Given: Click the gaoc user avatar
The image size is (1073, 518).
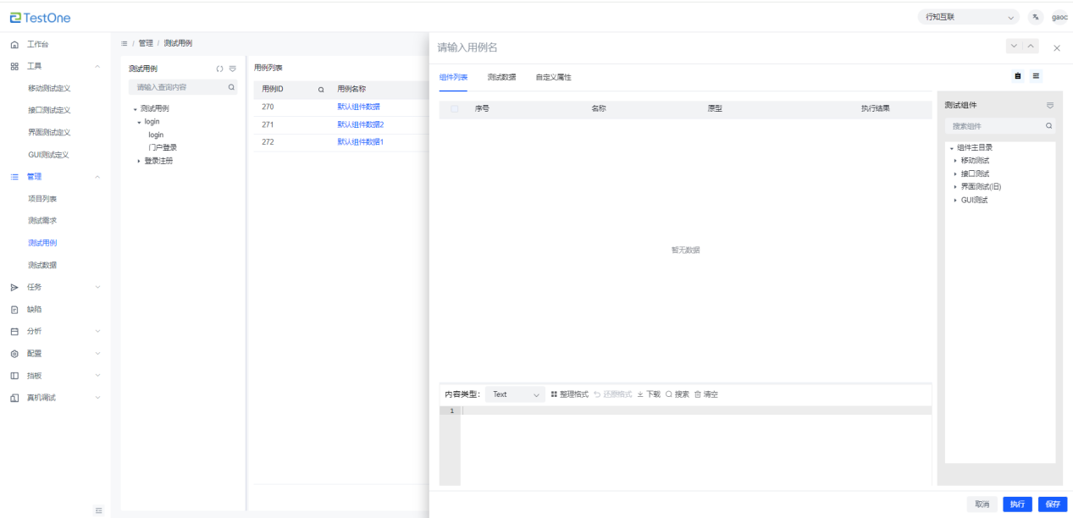Looking at the screenshot, I should 1059,17.
